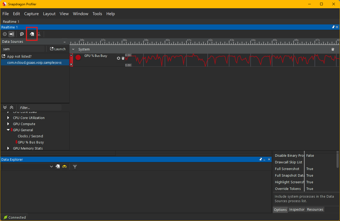Click the options list vertical scrollbar
The width and height of the screenshot is (340, 221).
[x=338, y=159]
